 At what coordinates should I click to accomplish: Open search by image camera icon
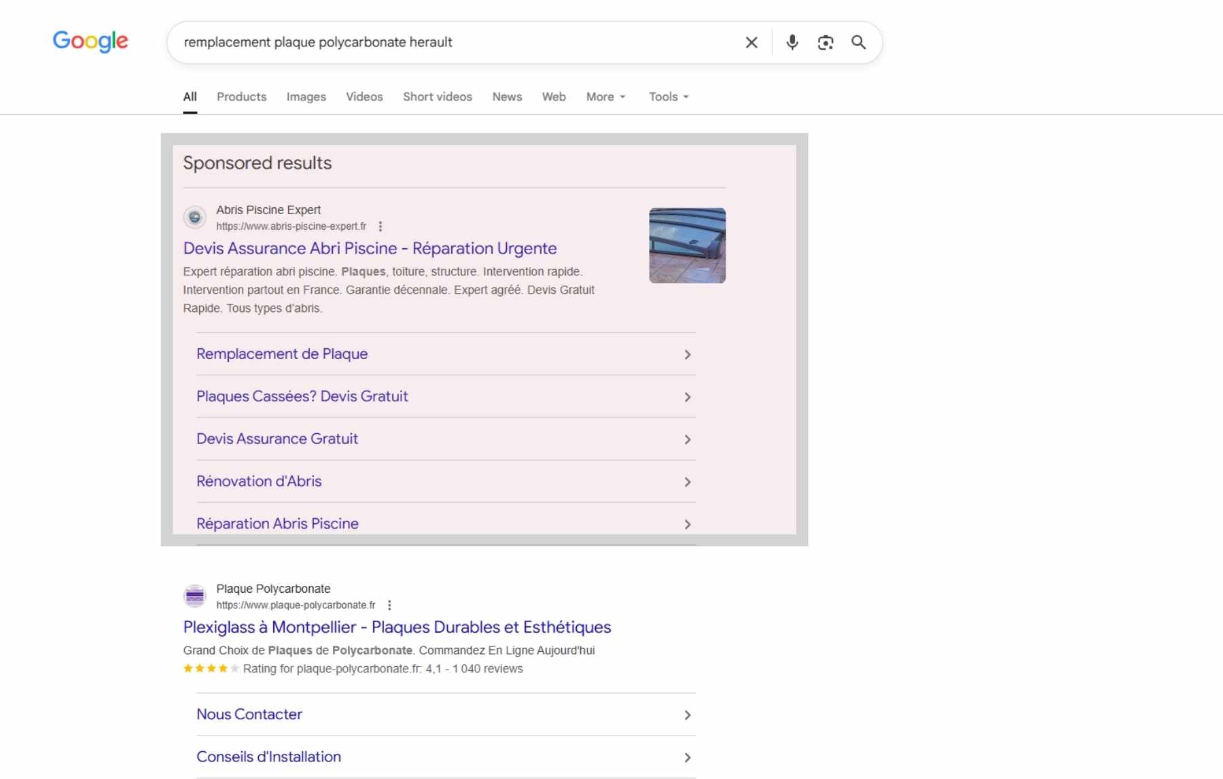coord(826,42)
